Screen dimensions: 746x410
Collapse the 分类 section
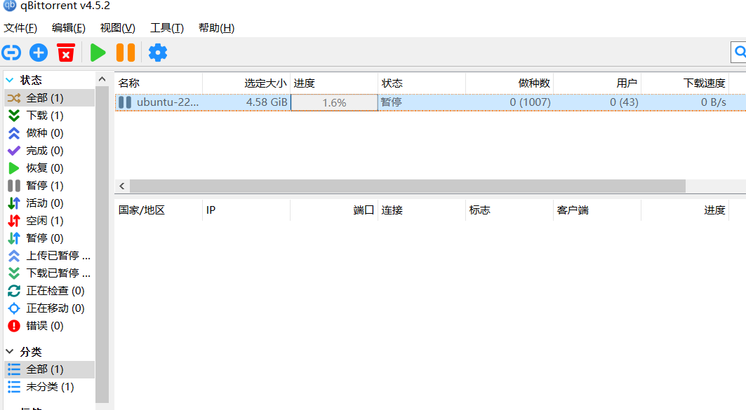pos(10,352)
